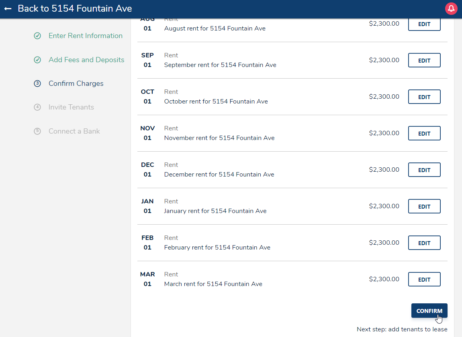462x337 pixels.
Task: Click the step 4 circle icon
Action: tap(37, 108)
